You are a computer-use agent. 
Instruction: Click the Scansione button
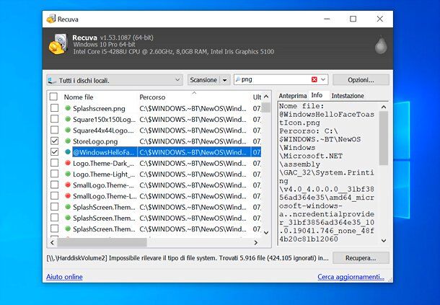203,80
